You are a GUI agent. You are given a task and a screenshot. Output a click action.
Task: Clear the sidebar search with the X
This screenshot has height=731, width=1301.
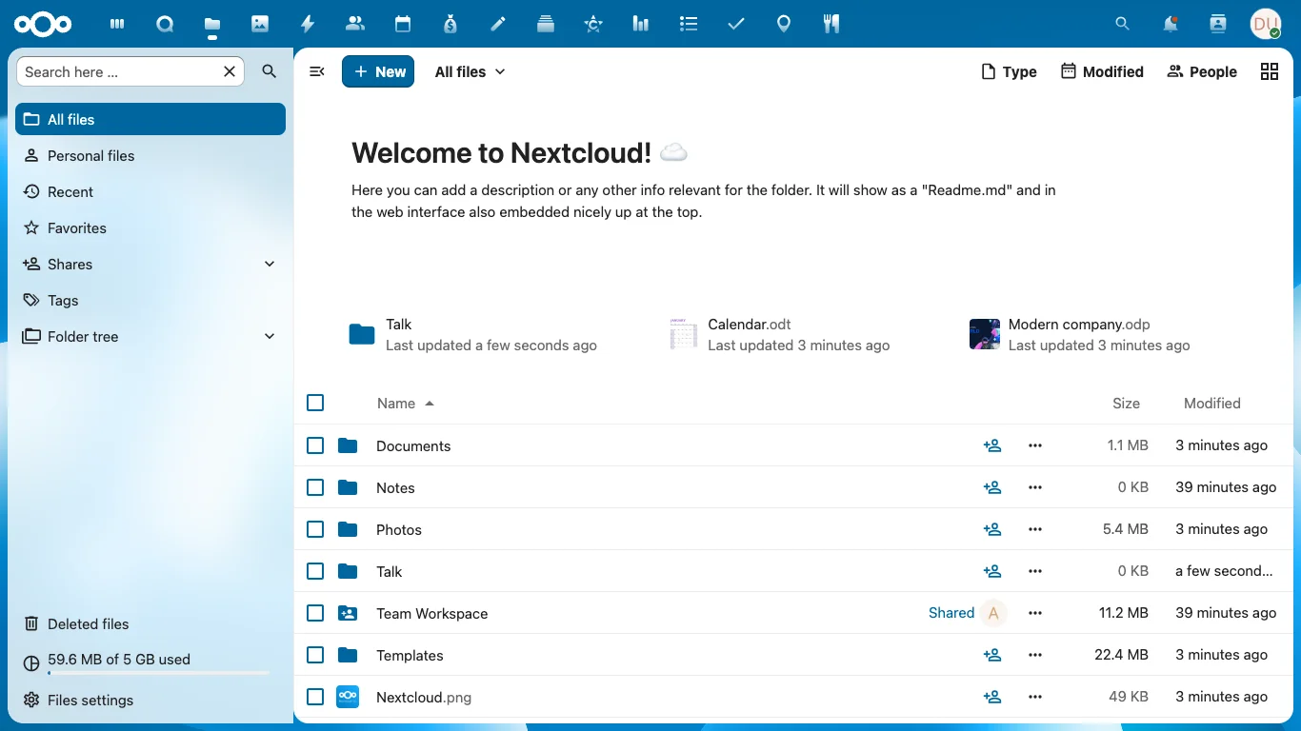(x=230, y=71)
